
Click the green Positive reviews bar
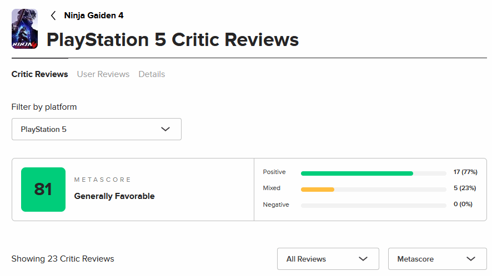click(x=357, y=173)
